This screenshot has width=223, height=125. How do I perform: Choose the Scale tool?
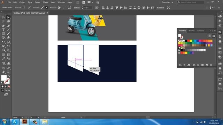click(8, 42)
